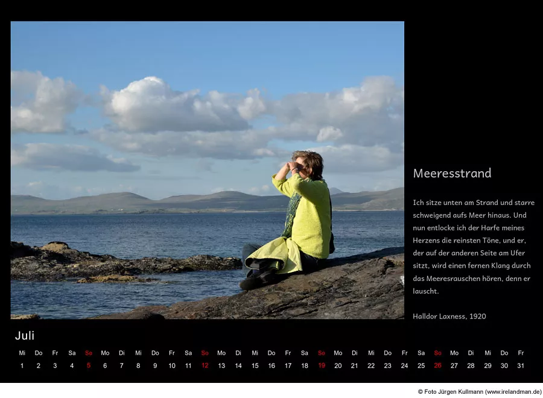This screenshot has width=543, height=398.
Task: Click date 9 in the calendar
Action: pyautogui.click(x=155, y=365)
